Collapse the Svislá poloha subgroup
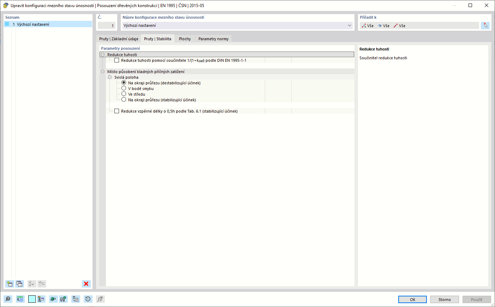Viewport: 495px width, 307px height. coord(109,77)
